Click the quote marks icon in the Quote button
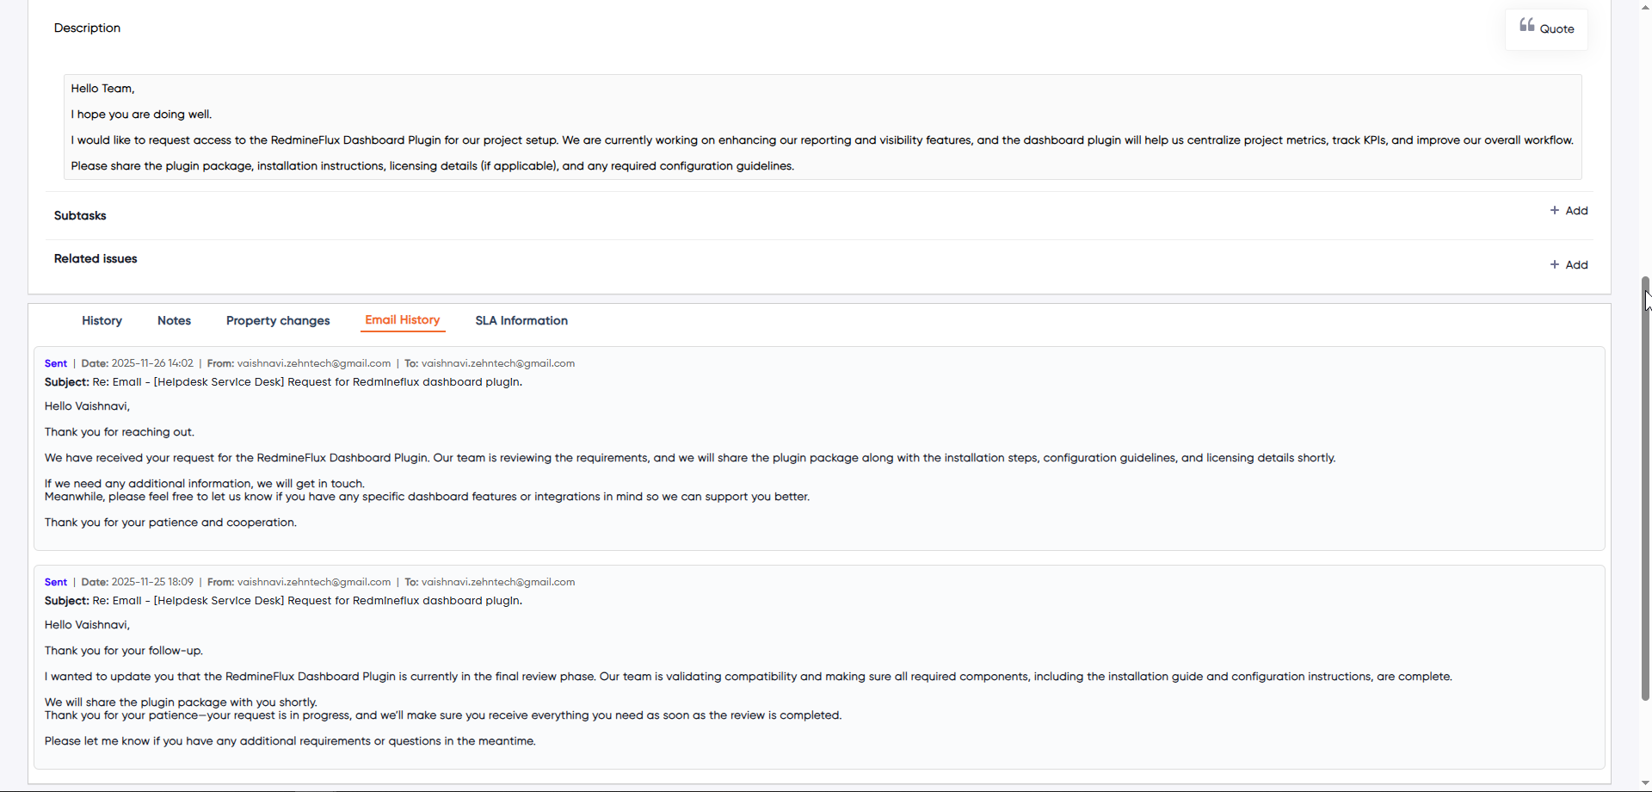The width and height of the screenshot is (1652, 792). 1528,25
